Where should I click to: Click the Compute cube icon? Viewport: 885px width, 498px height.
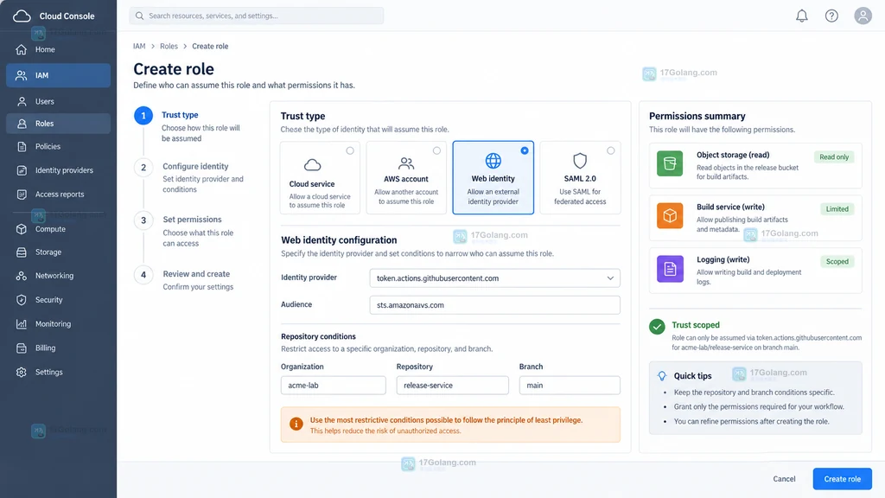coord(22,229)
